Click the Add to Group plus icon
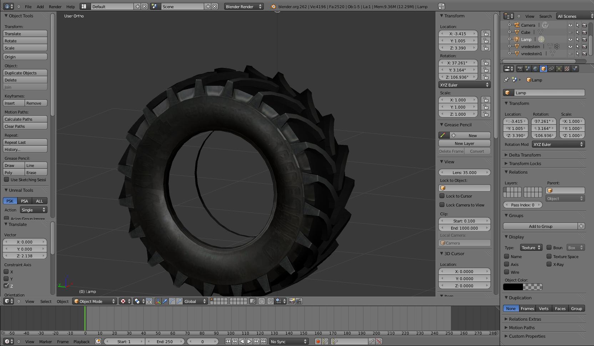 pyautogui.click(x=581, y=226)
